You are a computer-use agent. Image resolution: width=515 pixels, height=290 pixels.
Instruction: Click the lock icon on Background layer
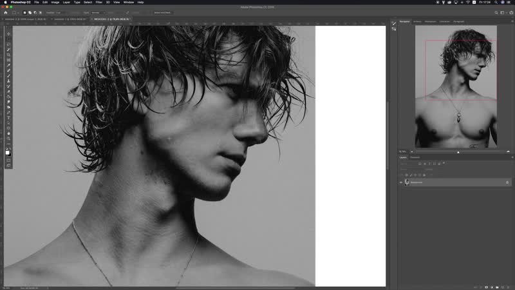pyautogui.click(x=507, y=182)
